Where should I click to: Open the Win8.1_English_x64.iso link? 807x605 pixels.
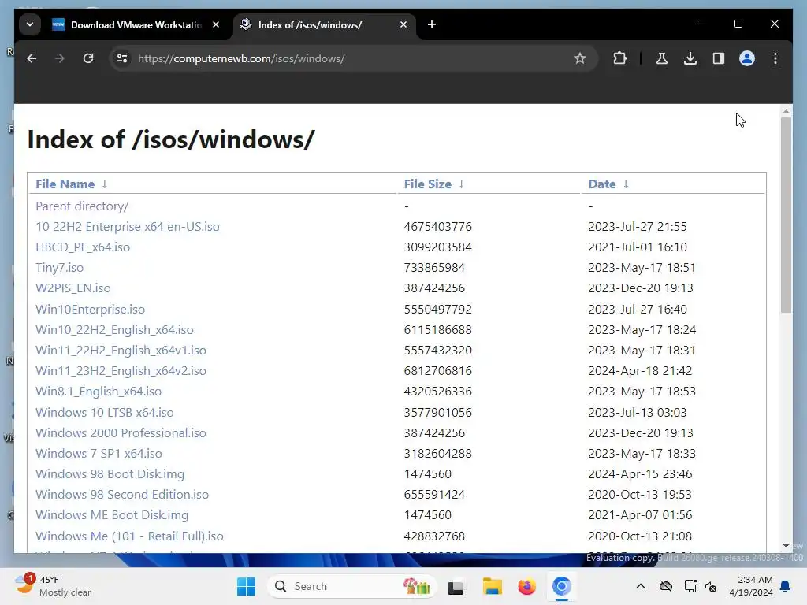tap(99, 392)
